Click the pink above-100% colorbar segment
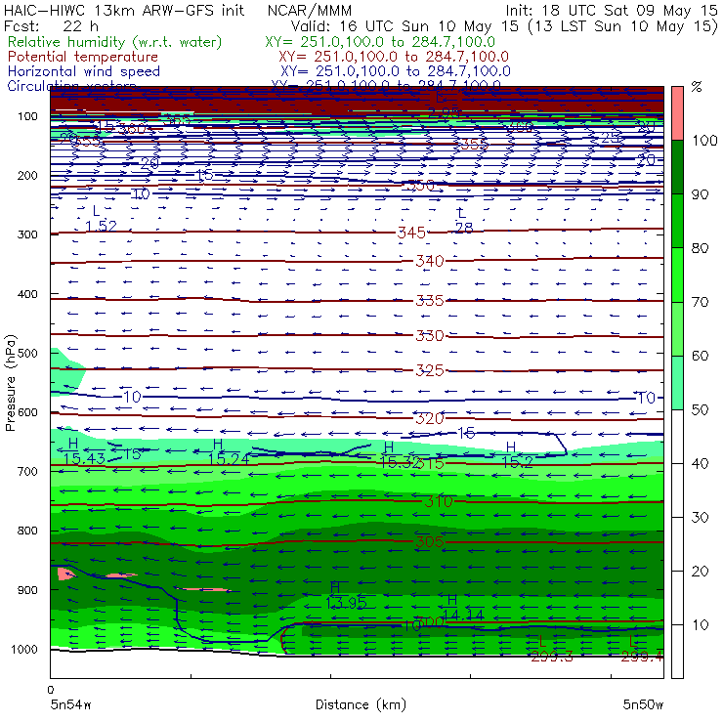Image resolution: width=723 pixels, height=723 pixels. (x=677, y=113)
